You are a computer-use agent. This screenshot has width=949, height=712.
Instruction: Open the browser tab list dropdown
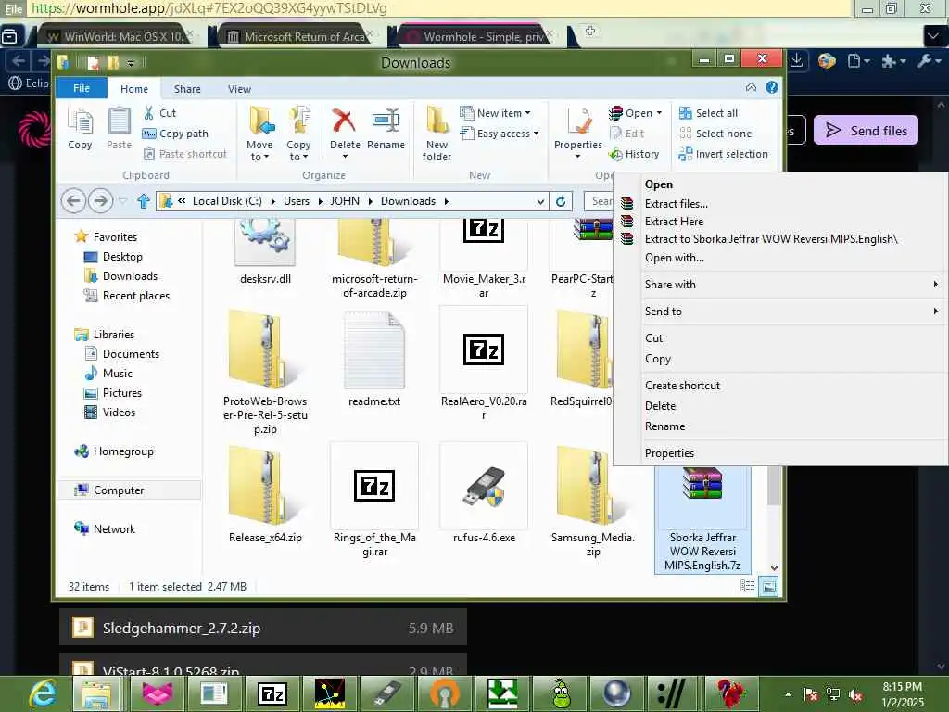[x=933, y=36]
